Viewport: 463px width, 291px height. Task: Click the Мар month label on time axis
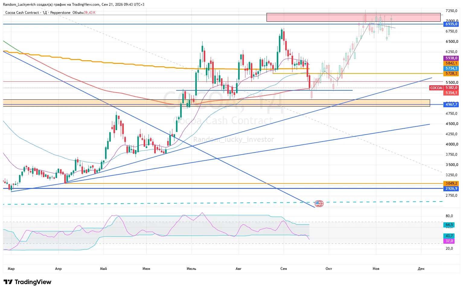(11, 269)
